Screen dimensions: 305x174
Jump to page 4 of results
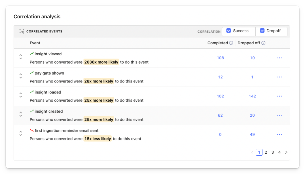coord(279,152)
